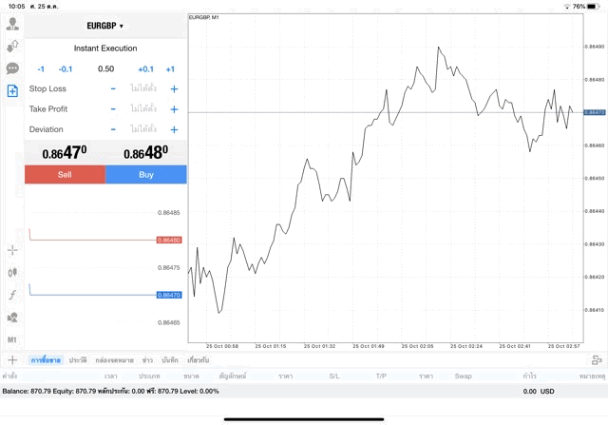
Task: Activate the crosshair tool in sidebar
Action: [12, 250]
